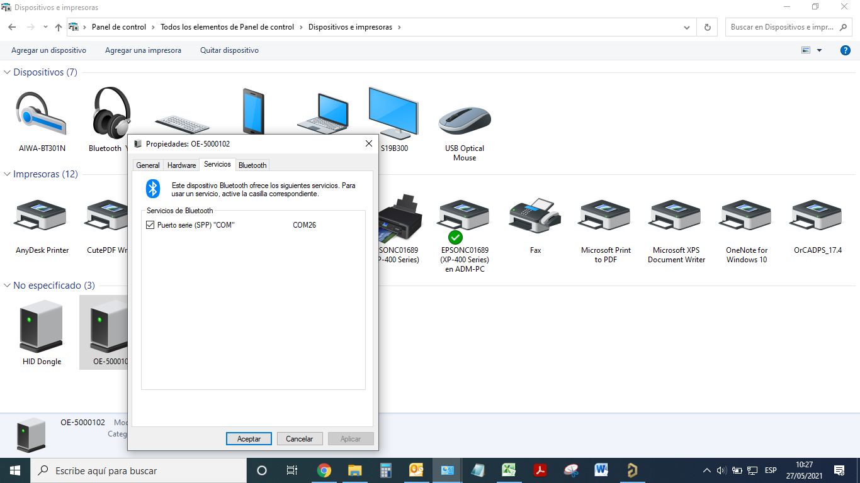Click Agregar un dispositivo

tap(49, 50)
